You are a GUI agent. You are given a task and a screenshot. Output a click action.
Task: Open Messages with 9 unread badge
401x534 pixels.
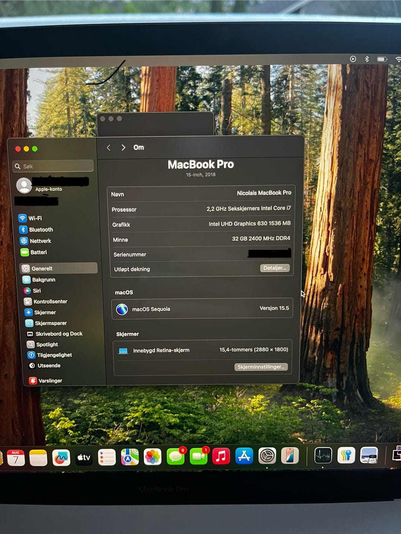175,456
